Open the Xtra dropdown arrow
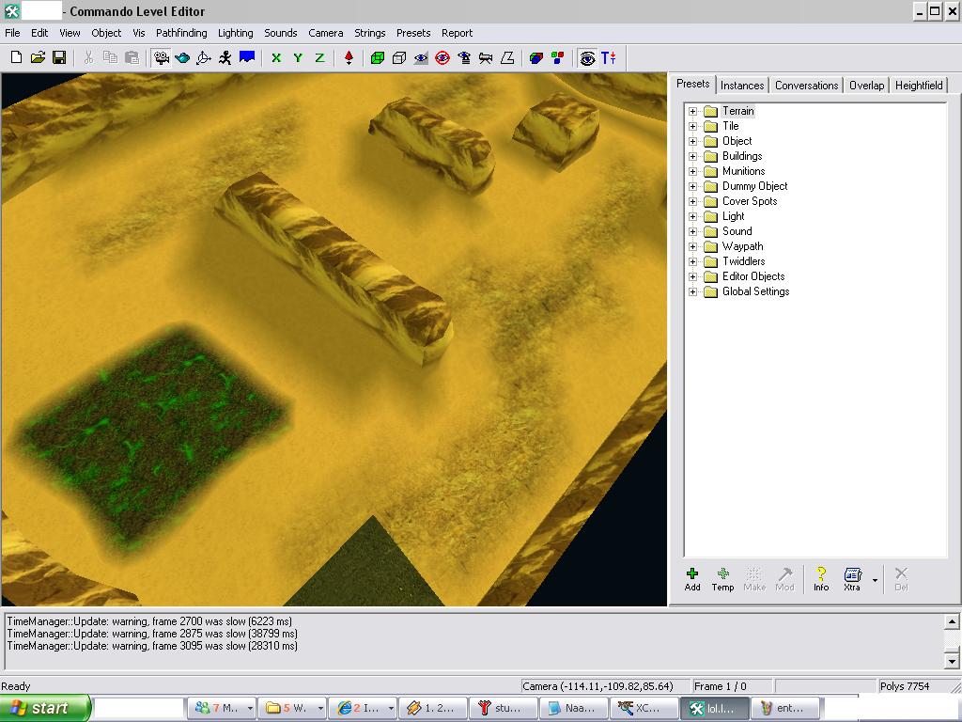Screen dimensions: 962x722 click(875, 580)
